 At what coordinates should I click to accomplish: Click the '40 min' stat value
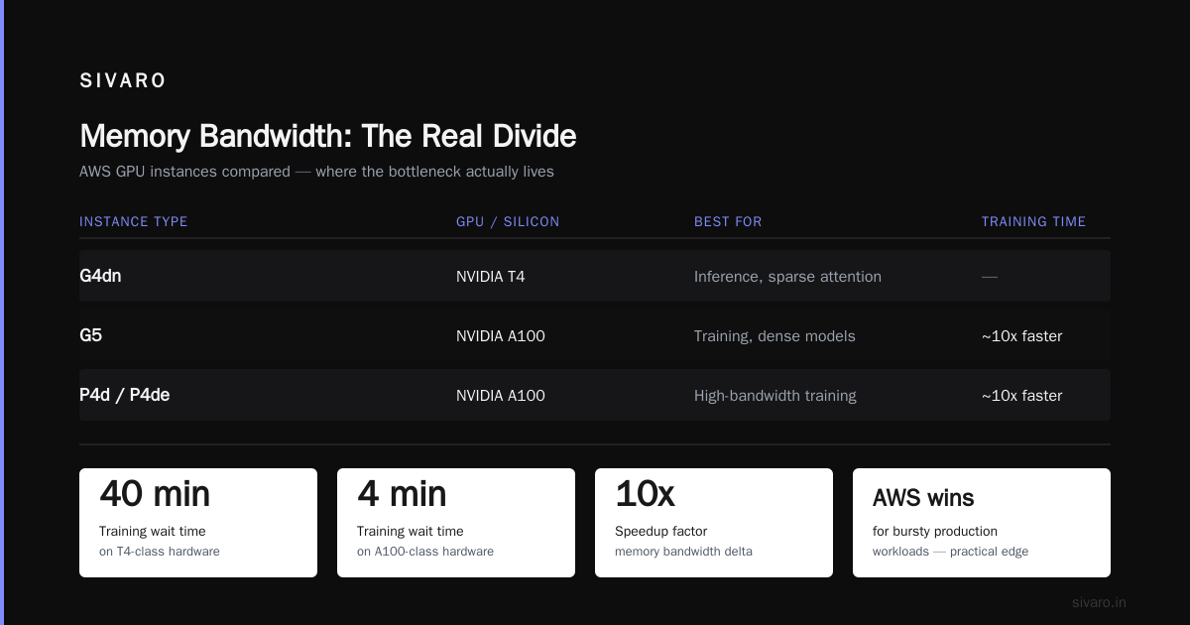coord(155,493)
